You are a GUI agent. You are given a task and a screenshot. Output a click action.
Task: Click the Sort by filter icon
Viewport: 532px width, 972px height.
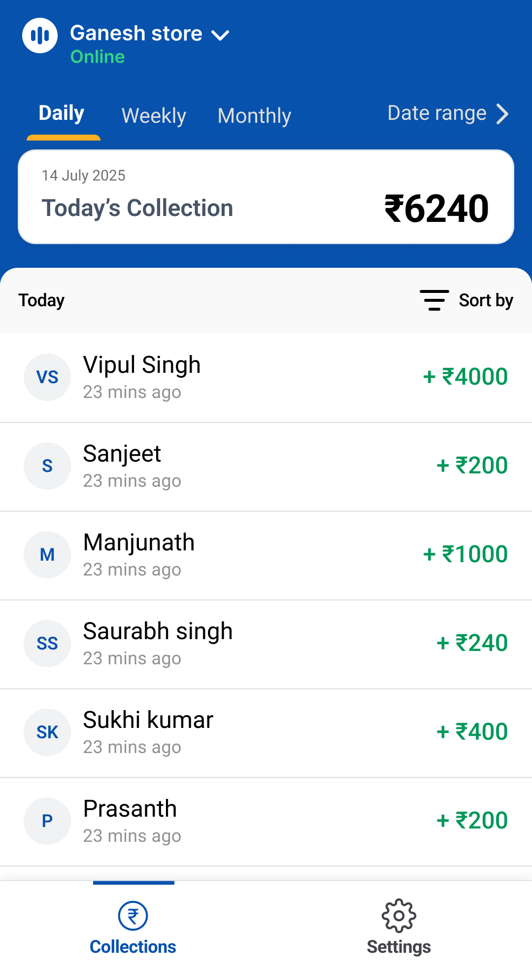pos(434,300)
